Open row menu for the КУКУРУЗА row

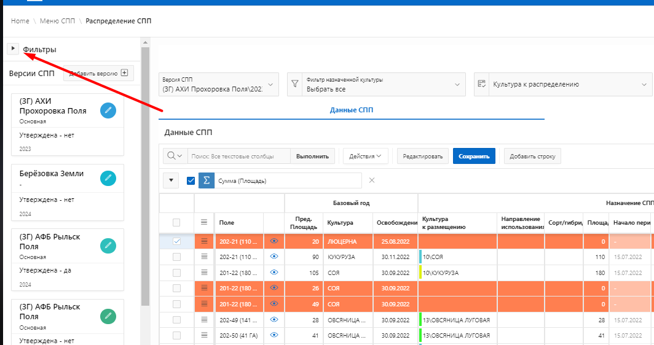pyautogui.click(x=205, y=257)
